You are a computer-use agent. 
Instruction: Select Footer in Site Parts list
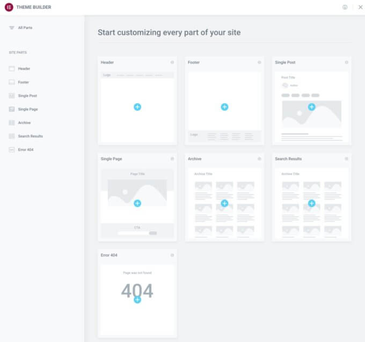coord(24,82)
